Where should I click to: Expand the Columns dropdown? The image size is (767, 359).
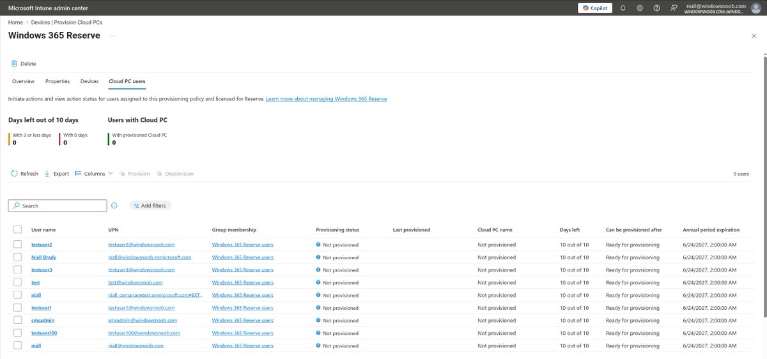[93, 174]
